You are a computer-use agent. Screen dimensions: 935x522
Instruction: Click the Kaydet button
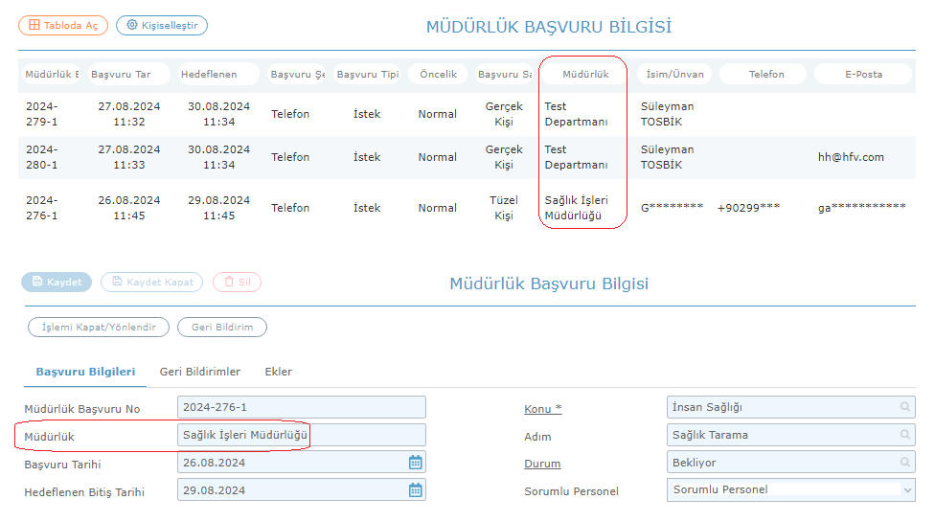pos(57,282)
